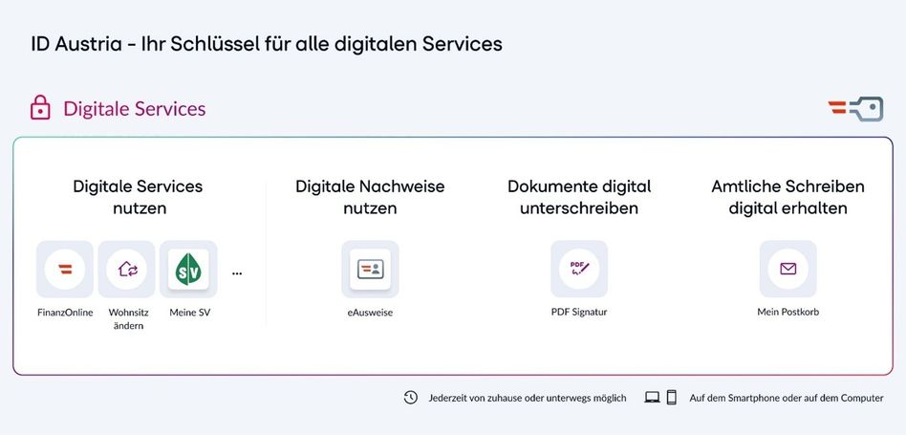Click the Amtliche Schreiben digital erhalten heading
The height and width of the screenshot is (435, 906).
click(x=787, y=197)
